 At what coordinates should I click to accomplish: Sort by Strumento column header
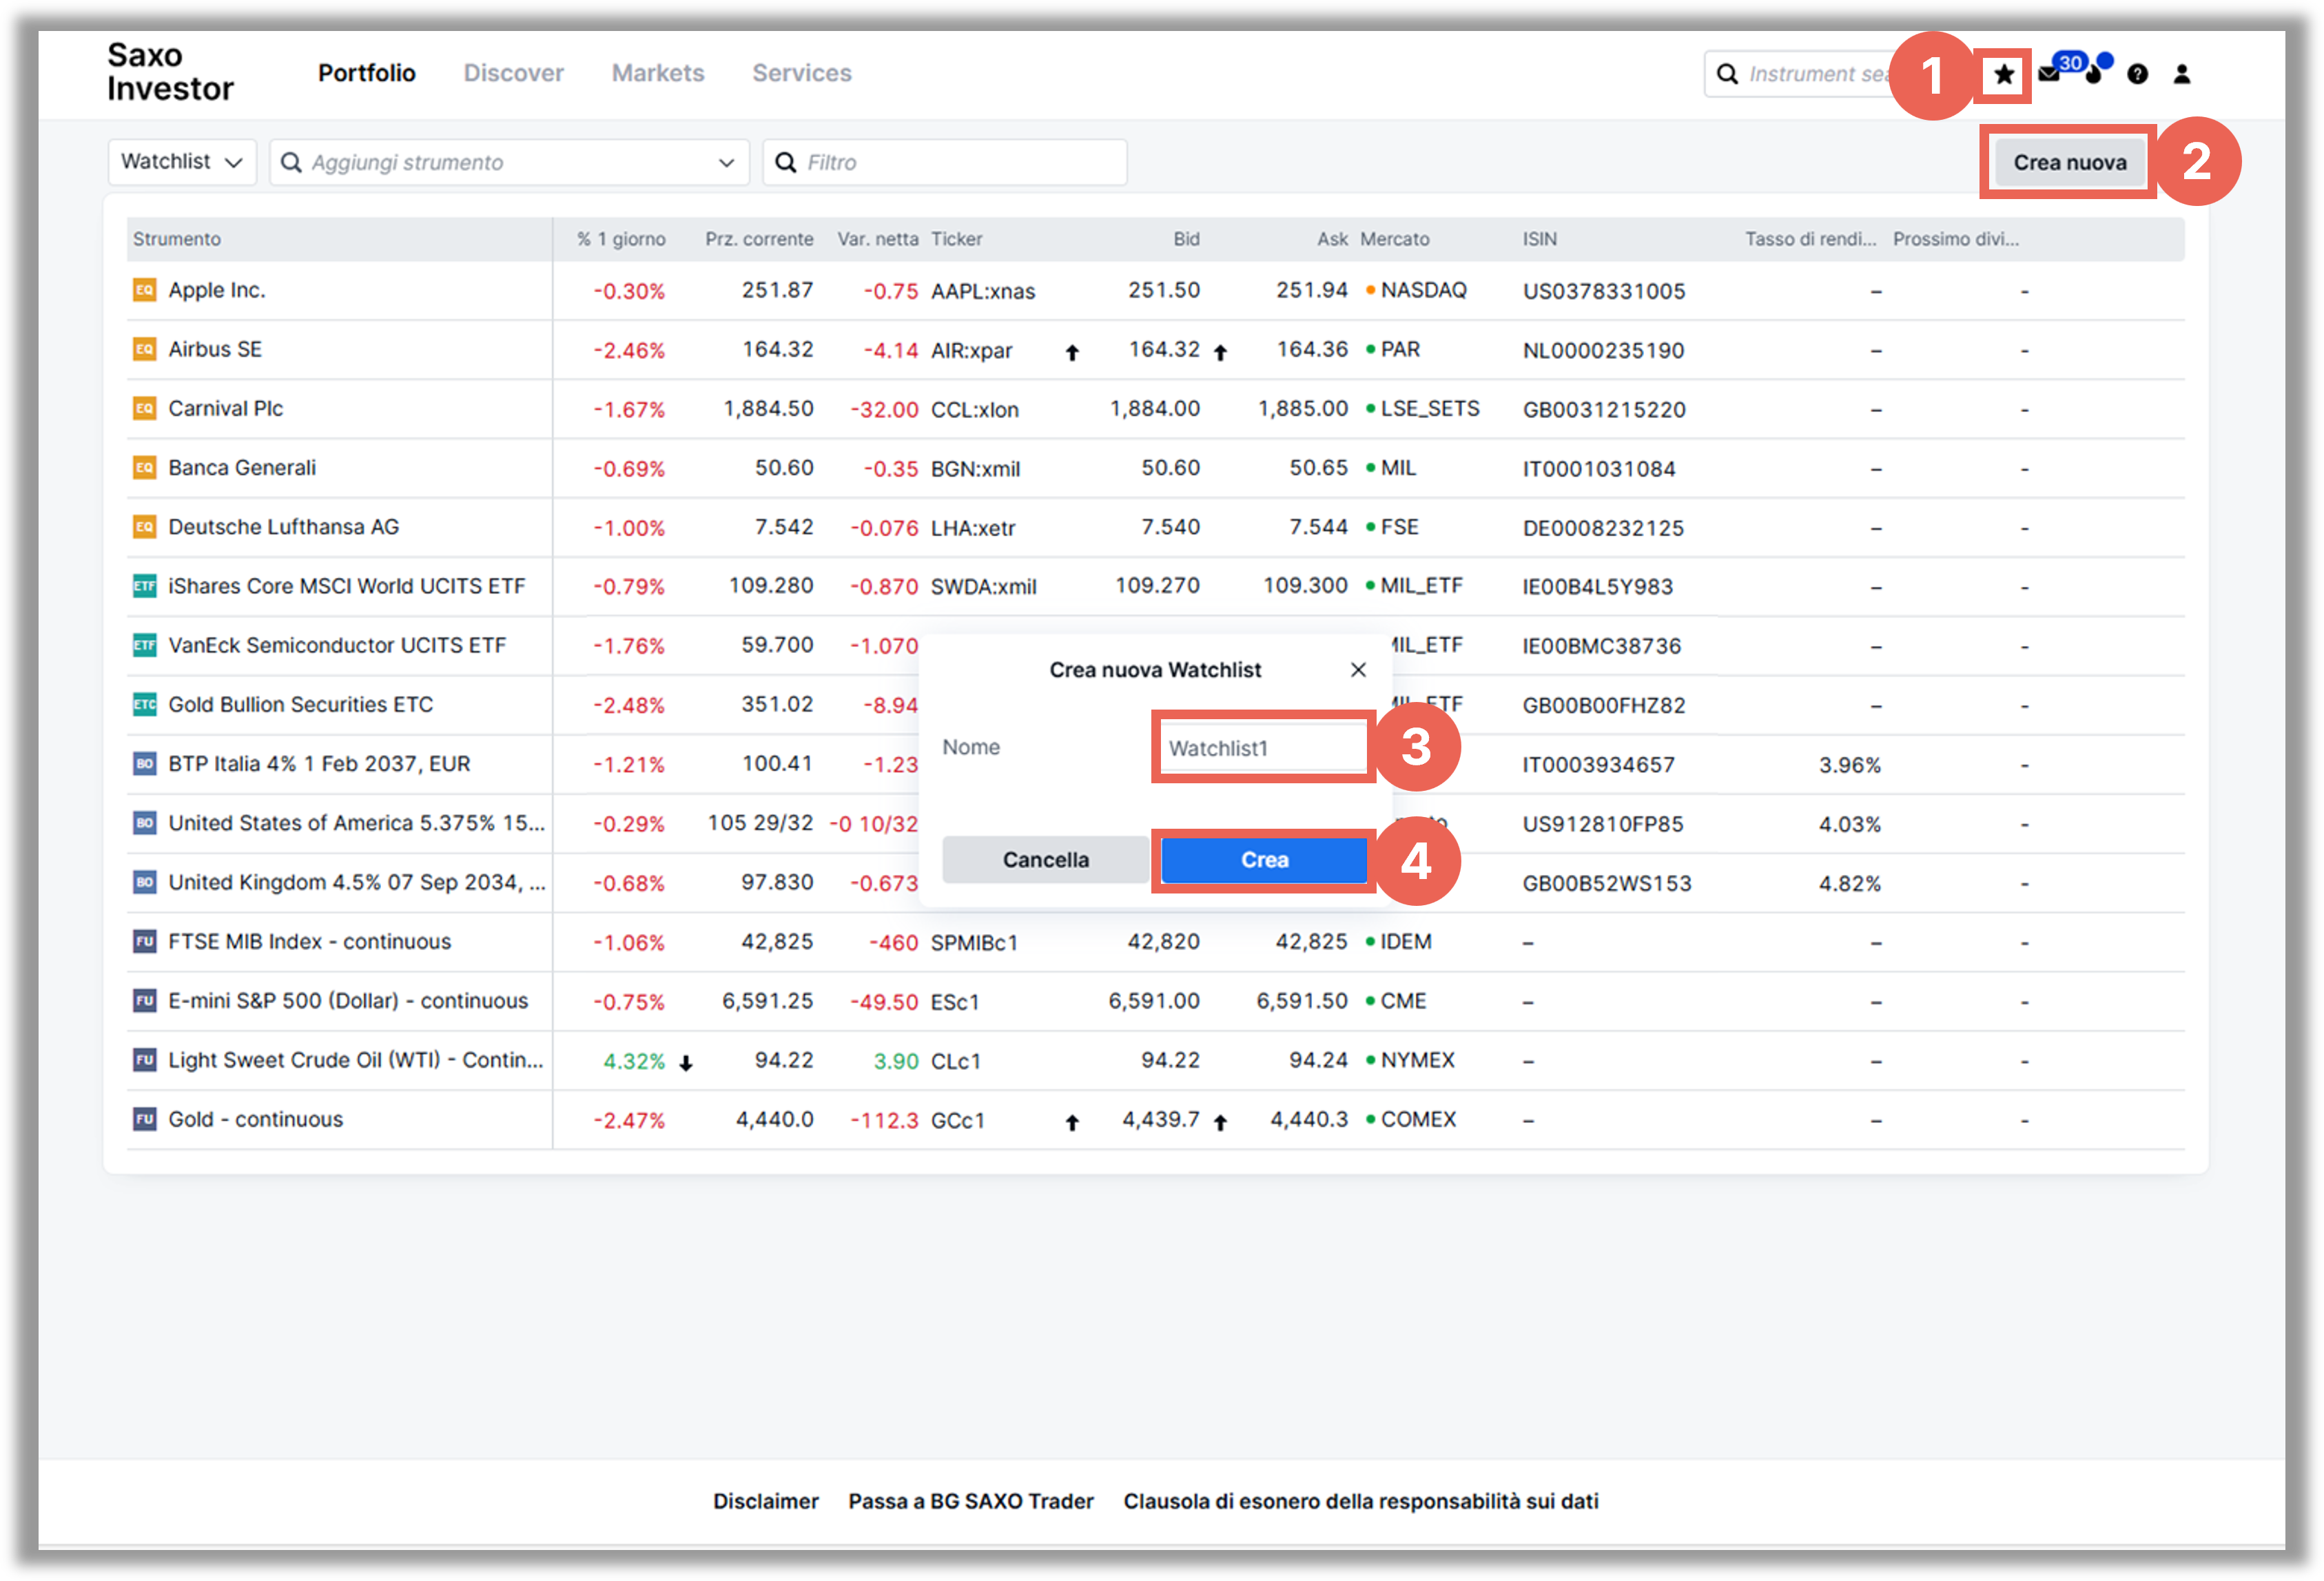pos(177,239)
